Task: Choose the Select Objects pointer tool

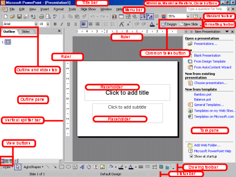Action: 18,167
